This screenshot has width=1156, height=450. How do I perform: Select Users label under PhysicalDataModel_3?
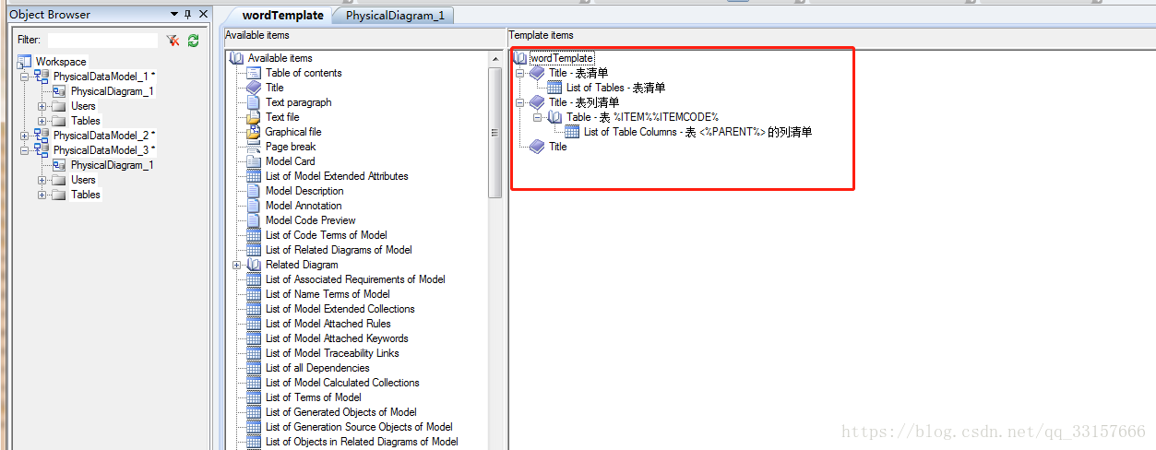click(x=83, y=180)
